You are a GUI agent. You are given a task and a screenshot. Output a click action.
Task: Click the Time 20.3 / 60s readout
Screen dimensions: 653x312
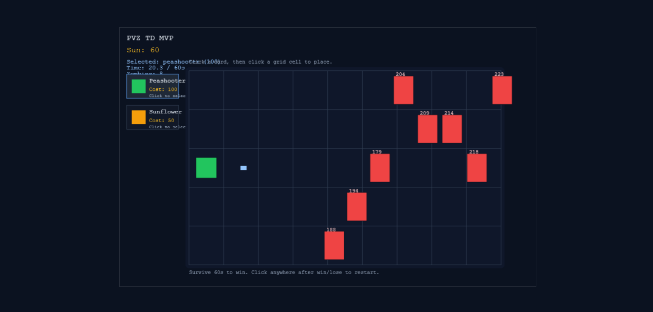point(156,68)
